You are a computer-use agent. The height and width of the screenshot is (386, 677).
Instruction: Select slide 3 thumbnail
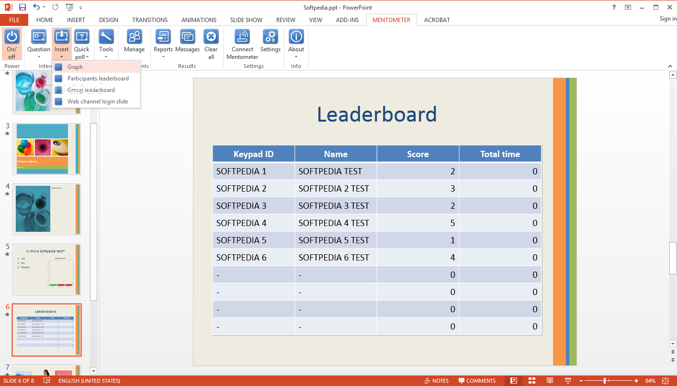click(x=46, y=149)
